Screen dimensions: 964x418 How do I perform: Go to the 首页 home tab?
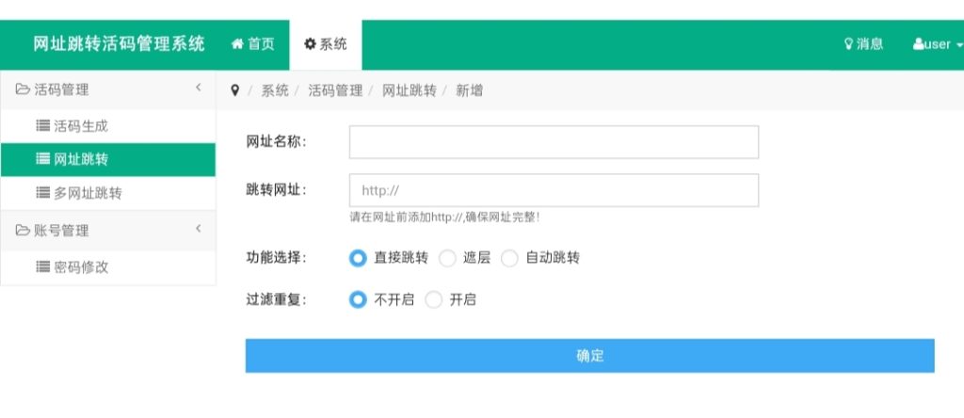point(253,44)
